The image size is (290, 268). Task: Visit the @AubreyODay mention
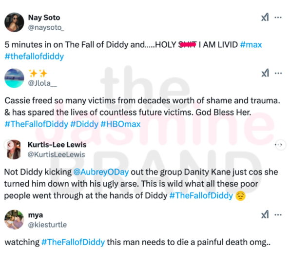click(101, 172)
